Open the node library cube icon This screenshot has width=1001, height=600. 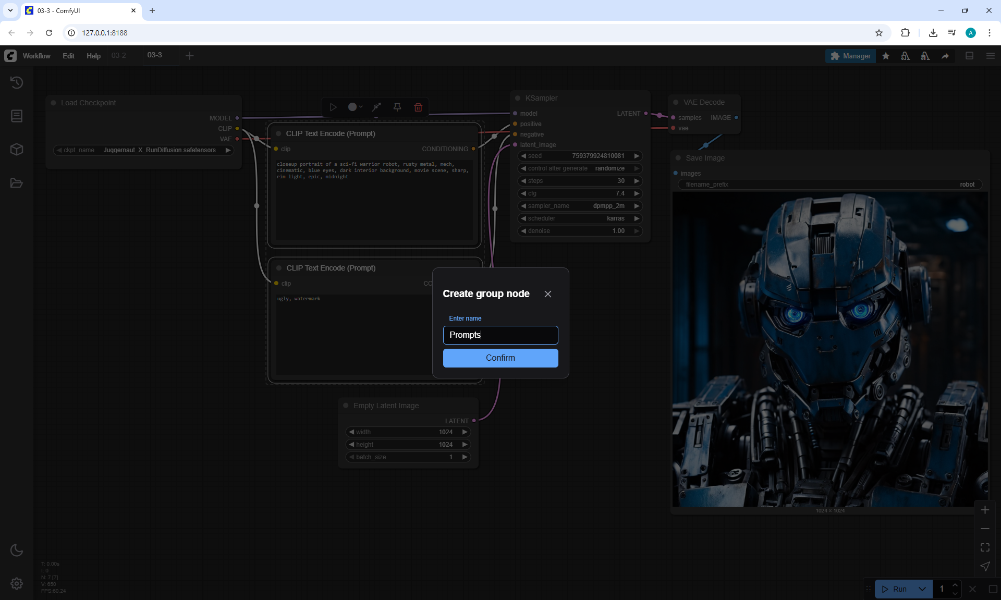coord(17,150)
